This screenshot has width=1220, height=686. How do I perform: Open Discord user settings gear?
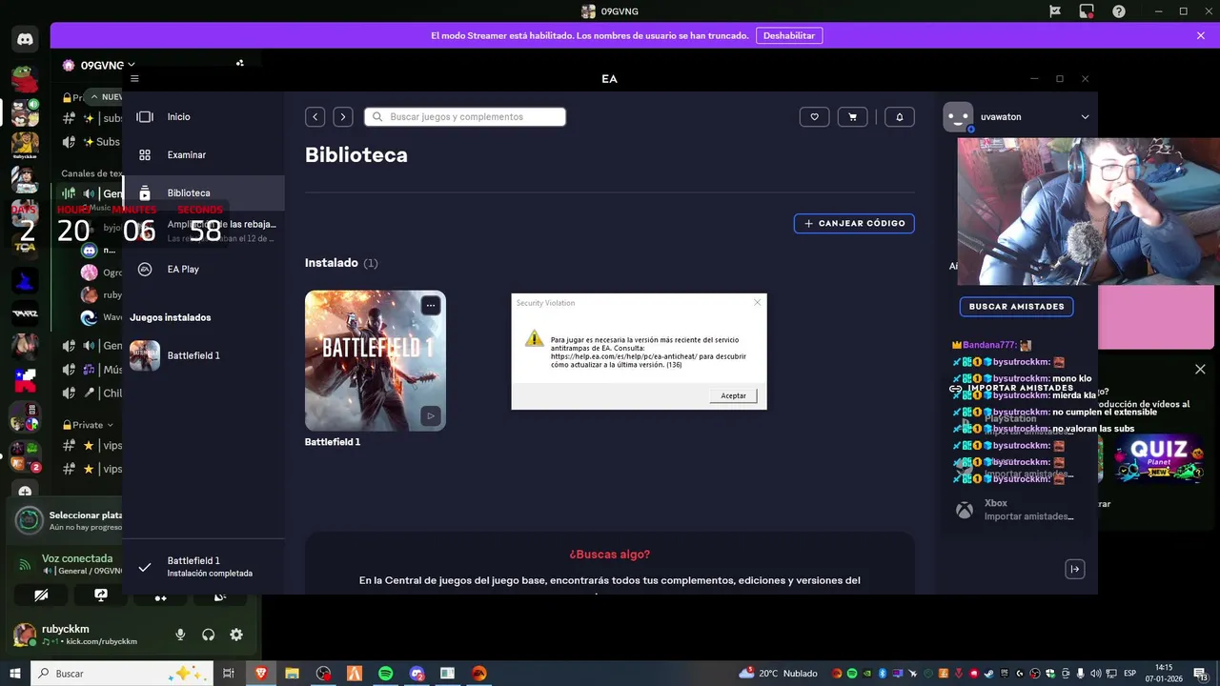pyautogui.click(x=236, y=635)
